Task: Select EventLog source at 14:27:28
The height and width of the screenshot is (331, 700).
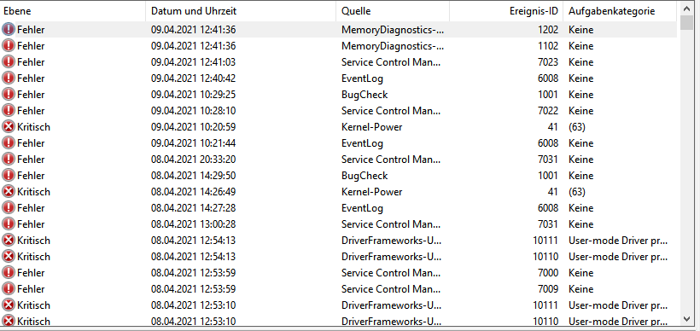Action: coord(362,208)
